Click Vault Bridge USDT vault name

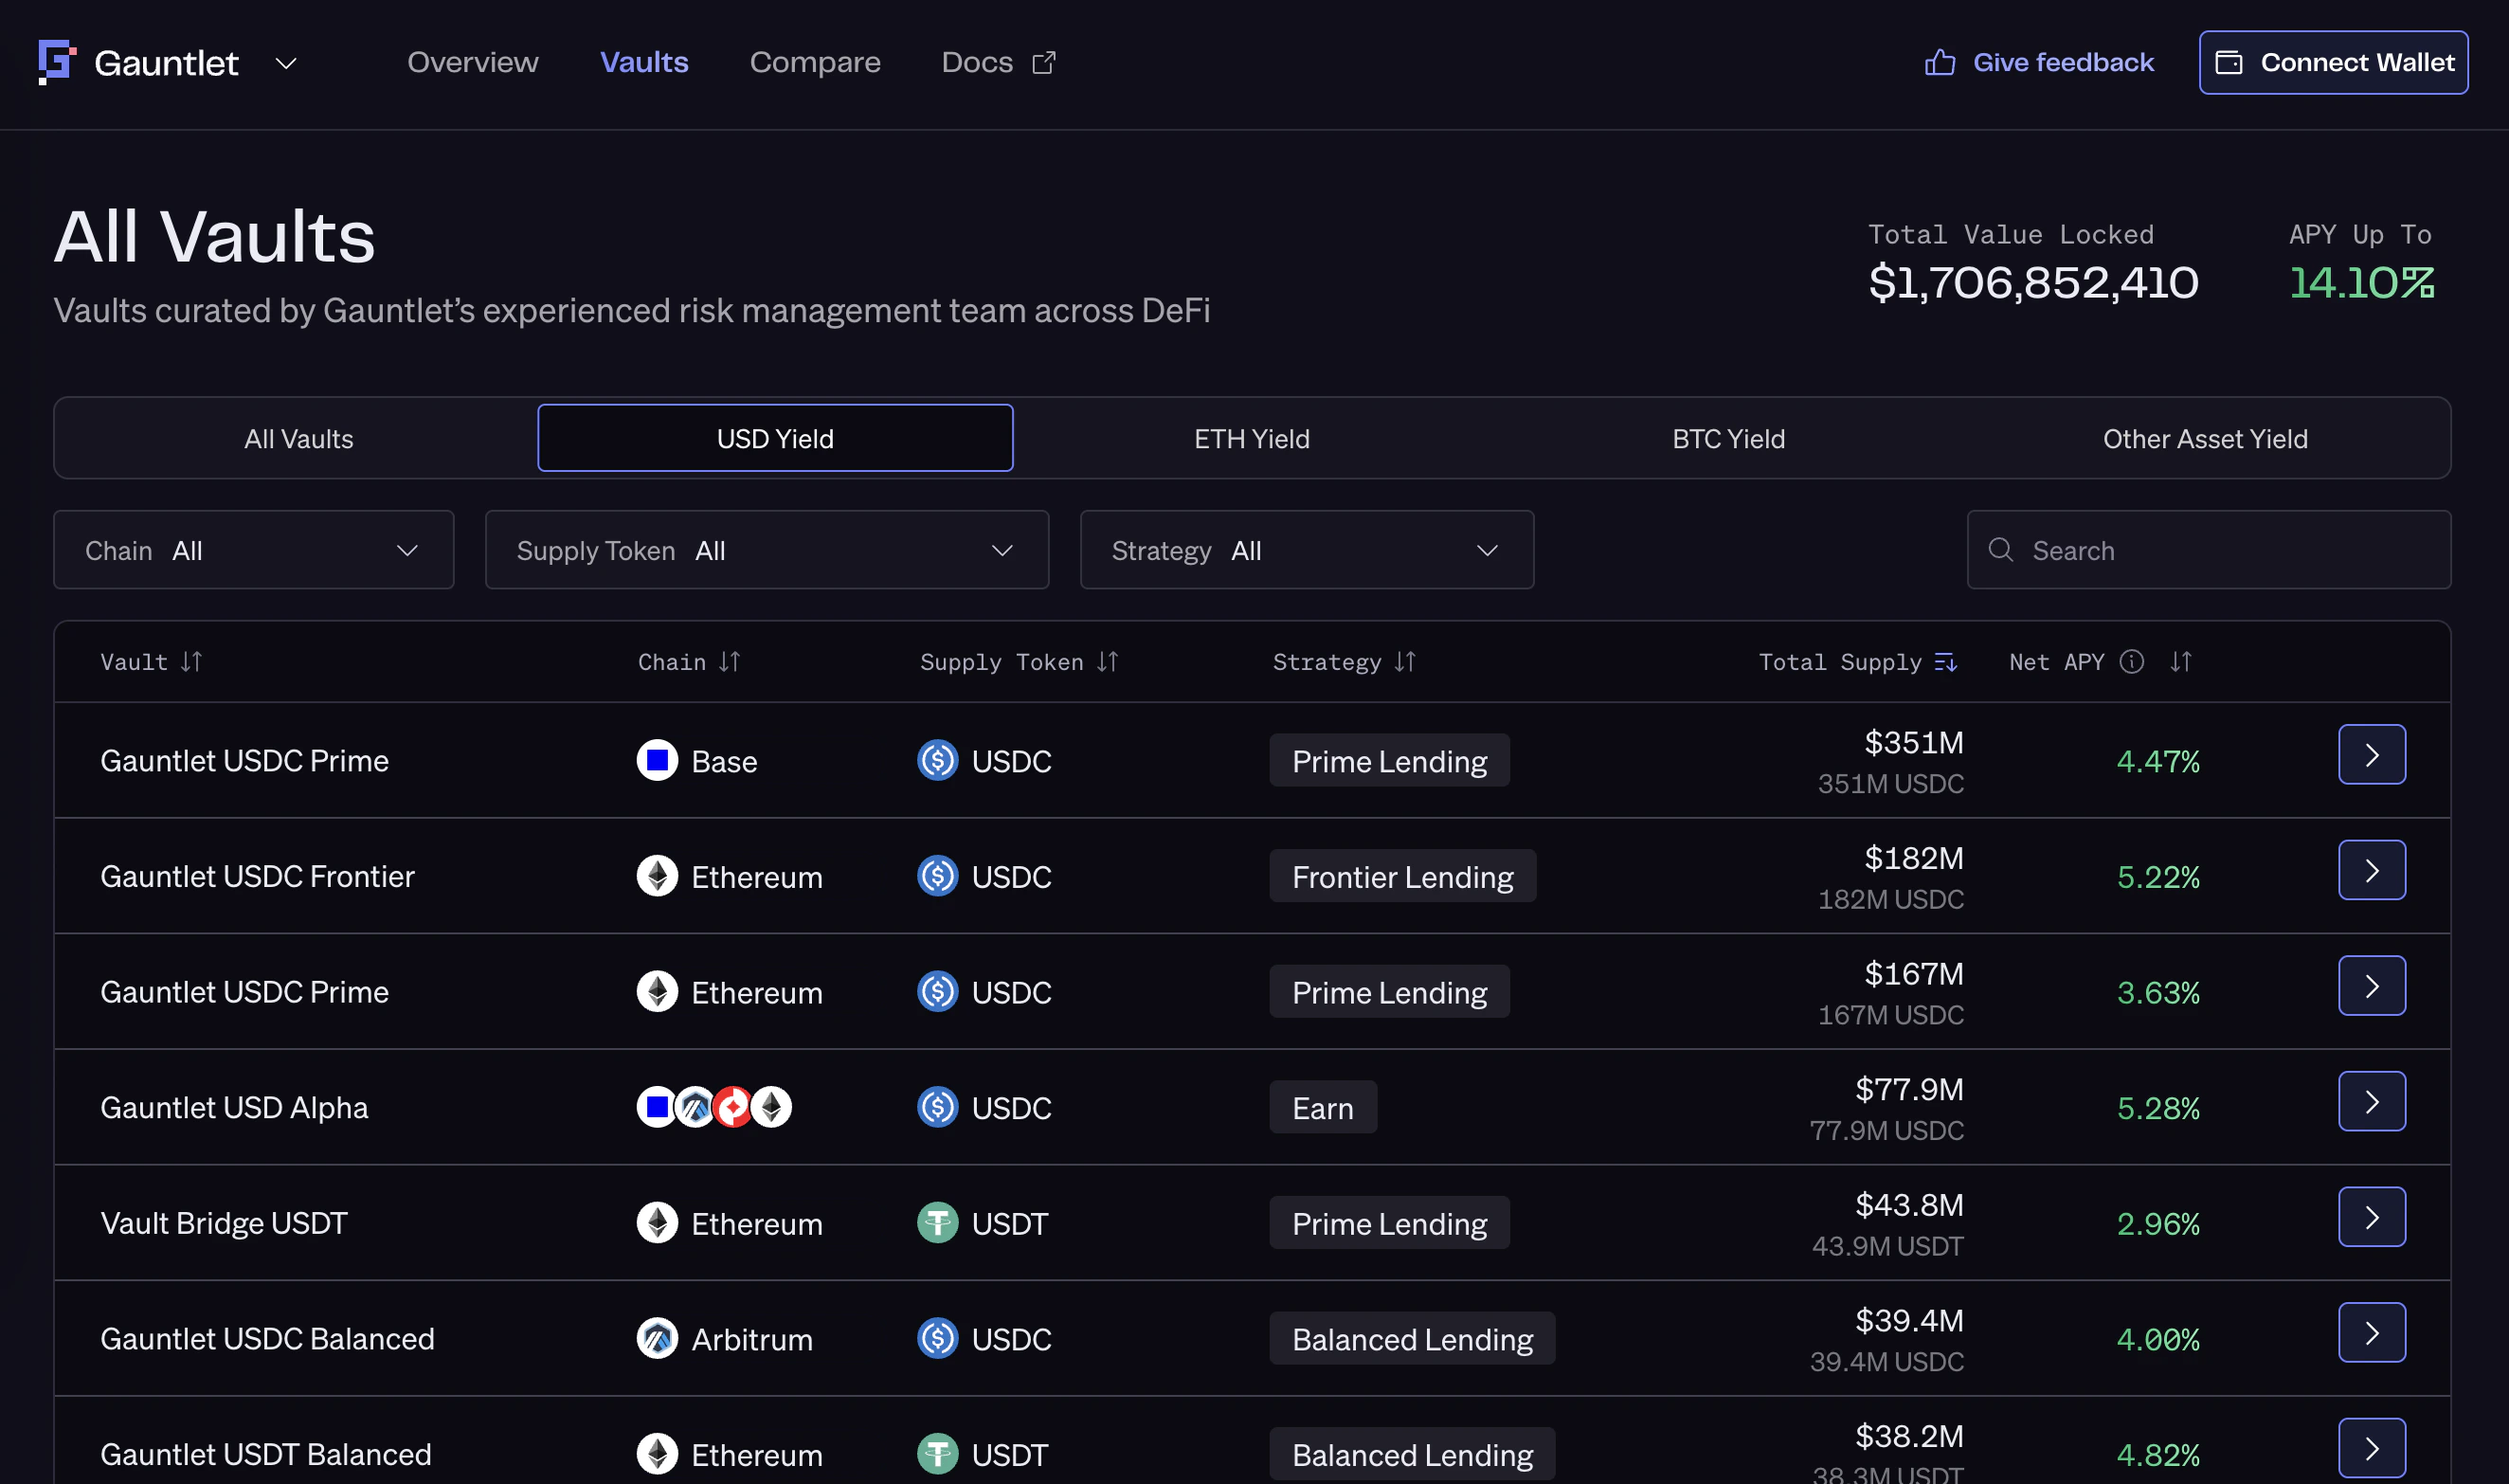(224, 1222)
